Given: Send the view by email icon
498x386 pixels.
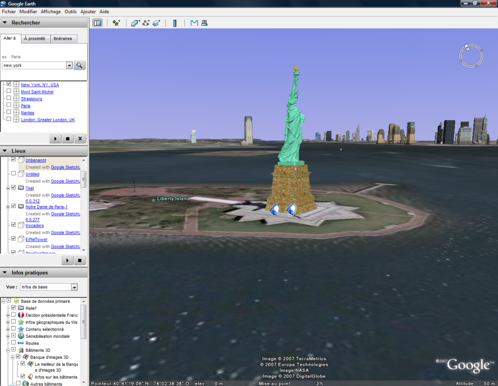Looking at the screenshot, I should 194,23.
